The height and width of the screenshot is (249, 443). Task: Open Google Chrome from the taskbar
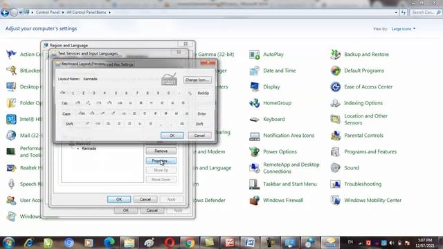click(x=190, y=243)
